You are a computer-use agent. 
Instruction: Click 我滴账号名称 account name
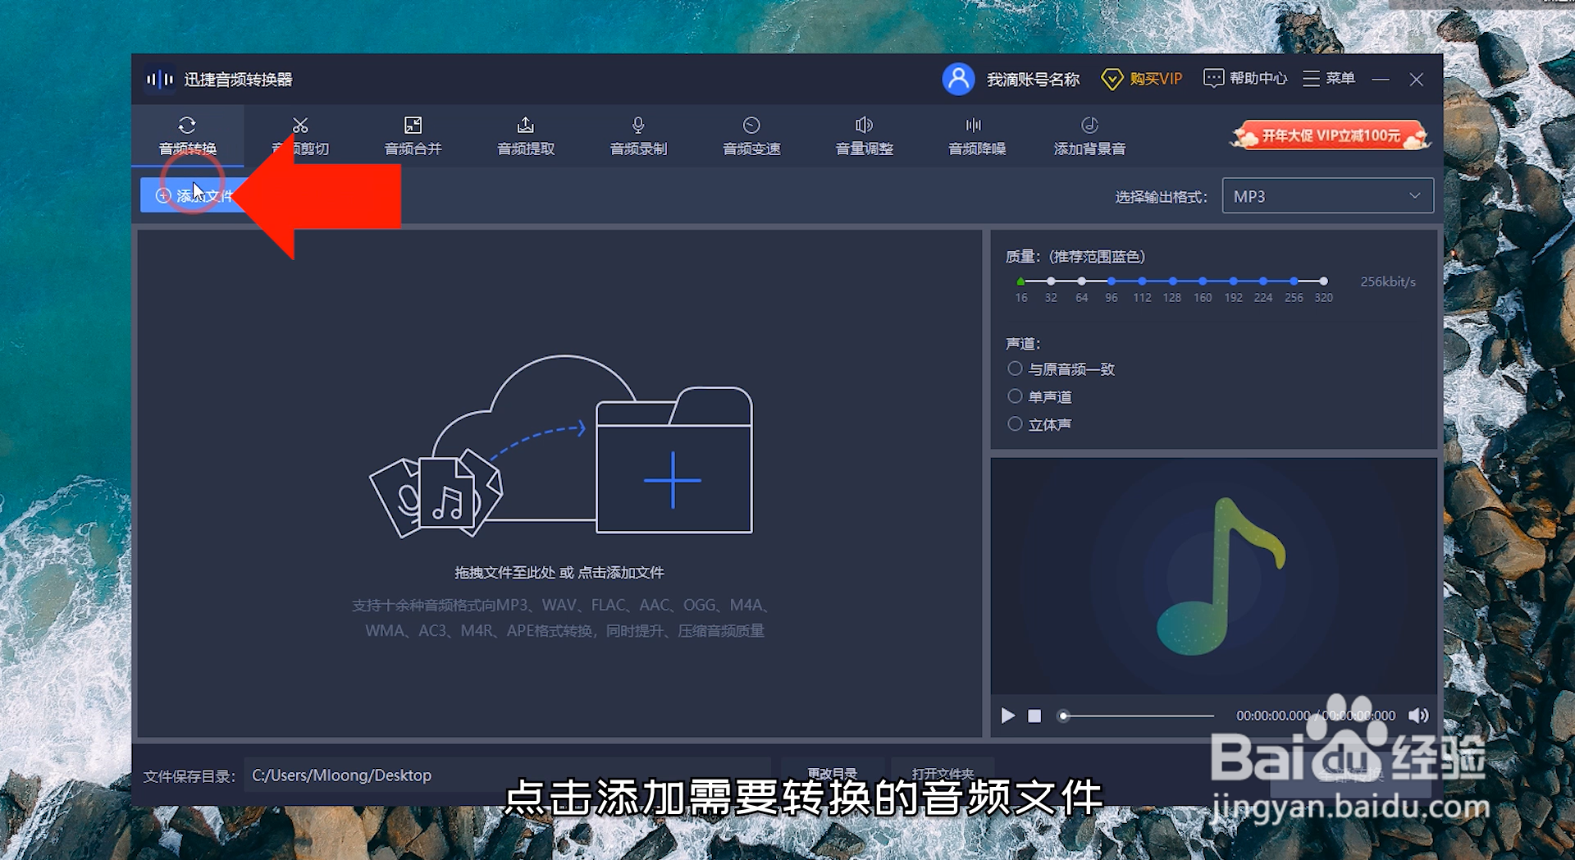[1033, 80]
